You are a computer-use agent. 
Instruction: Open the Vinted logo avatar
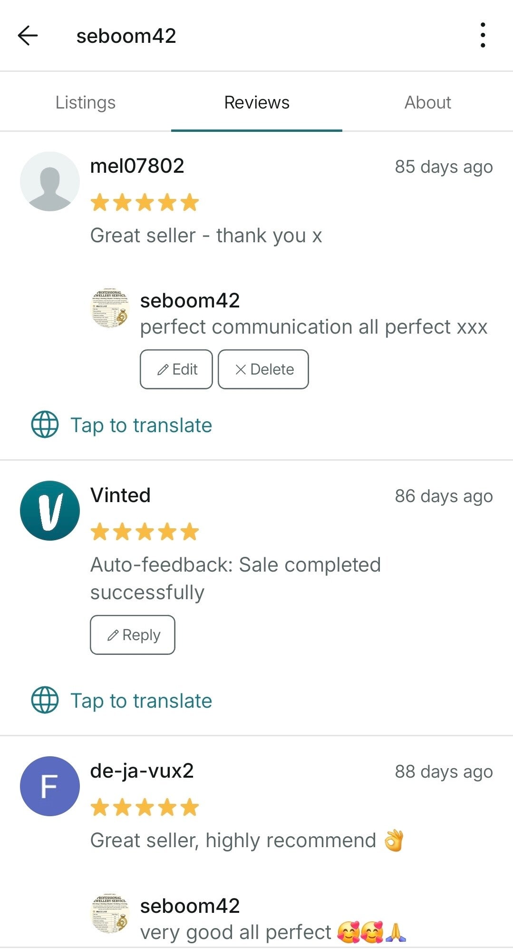coord(49,511)
